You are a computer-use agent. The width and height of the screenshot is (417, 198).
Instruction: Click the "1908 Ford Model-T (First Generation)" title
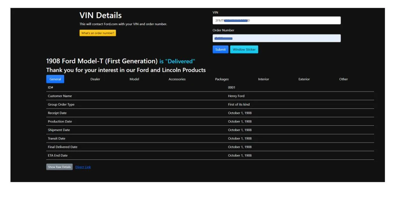click(x=102, y=61)
